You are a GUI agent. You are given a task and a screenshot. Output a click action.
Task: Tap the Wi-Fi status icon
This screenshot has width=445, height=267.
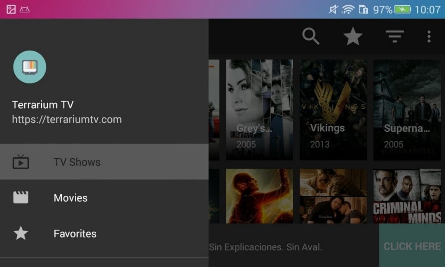point(348,10)
